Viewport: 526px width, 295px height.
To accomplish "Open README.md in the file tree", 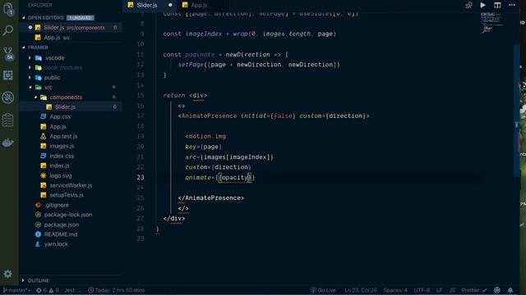I will pyautogui.click(x=61, y=234).
